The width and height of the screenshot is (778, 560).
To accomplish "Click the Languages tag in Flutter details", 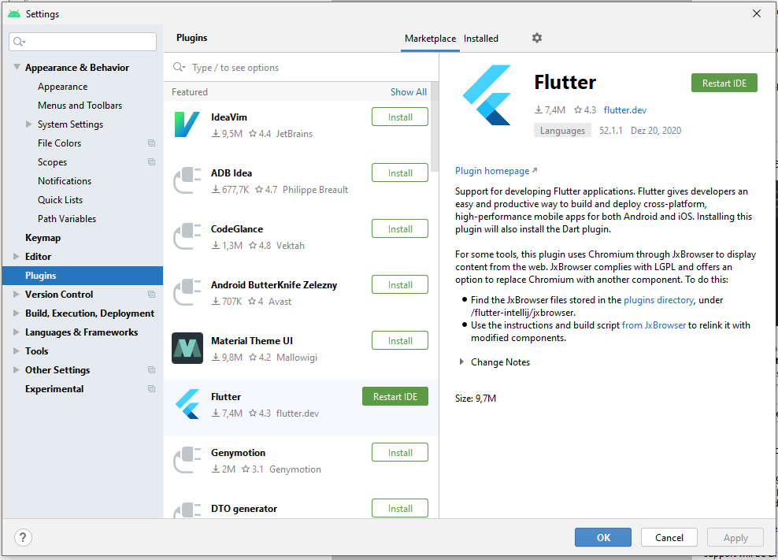I will tap(562, 131).
